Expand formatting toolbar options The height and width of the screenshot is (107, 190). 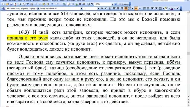[x=181, y=9]
